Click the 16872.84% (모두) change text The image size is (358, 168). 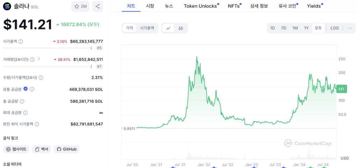[x=78, y=24]
